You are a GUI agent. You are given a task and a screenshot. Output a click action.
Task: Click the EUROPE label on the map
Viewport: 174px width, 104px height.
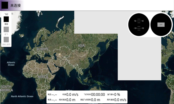point(43,49)
